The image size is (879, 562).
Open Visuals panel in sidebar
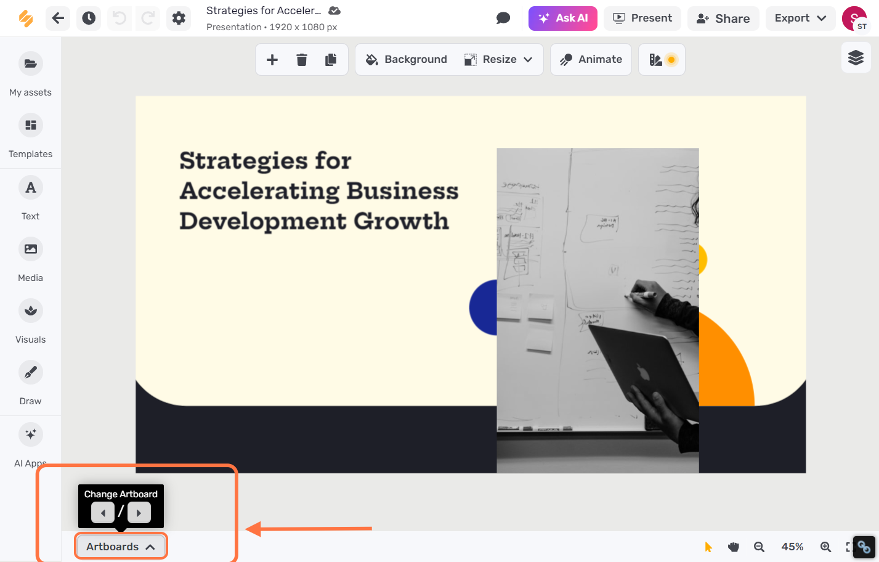click(x=31, y=322)
